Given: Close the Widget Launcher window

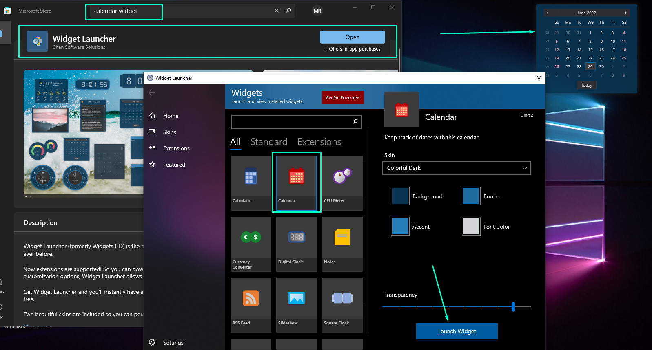Looking at the screenshot, I should (x=539, y=78).
